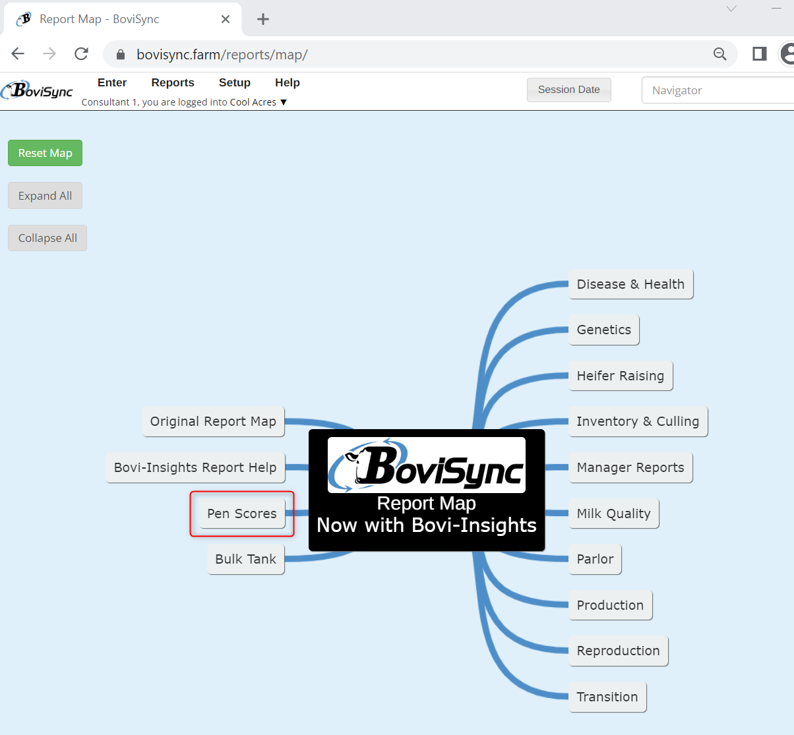Image resolution: width=794 pixels, height=735 pixels.
Task: Focus the Navigator search field
Action: click(x=718, y=90)
